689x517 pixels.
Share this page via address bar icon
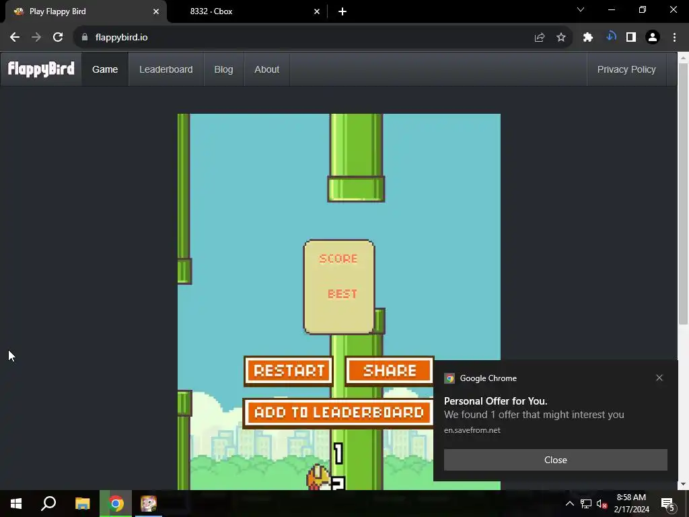[x=540, y=38]
